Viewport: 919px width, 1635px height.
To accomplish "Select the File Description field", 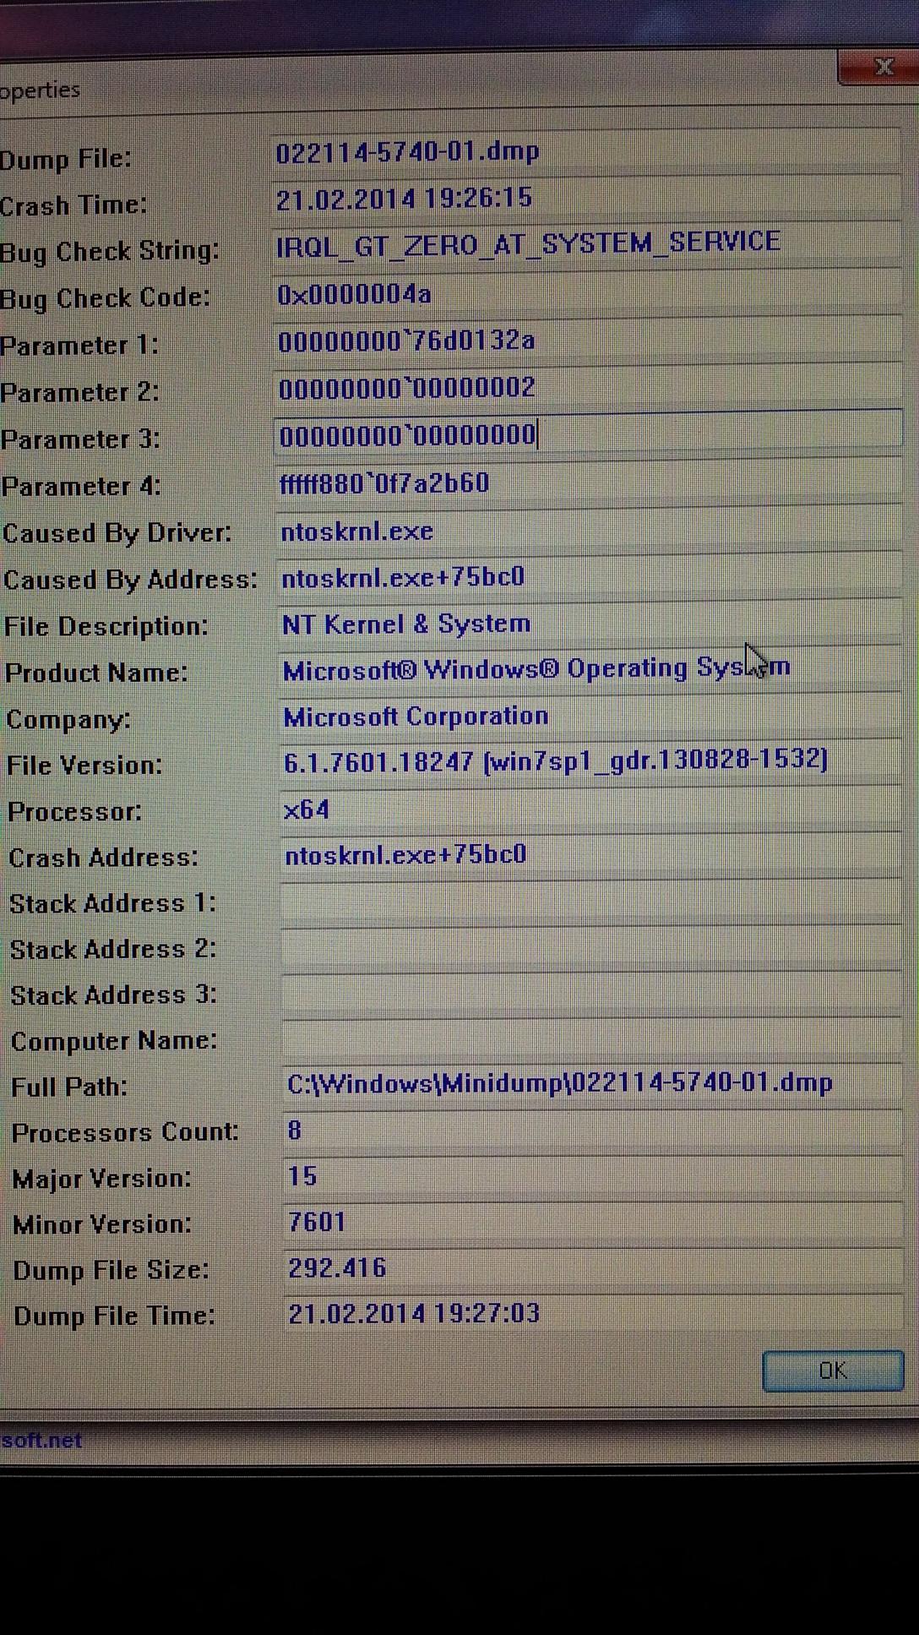I will (590, 624).
